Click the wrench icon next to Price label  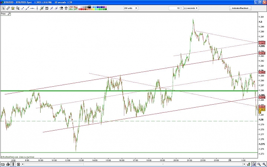click(9, 14)
